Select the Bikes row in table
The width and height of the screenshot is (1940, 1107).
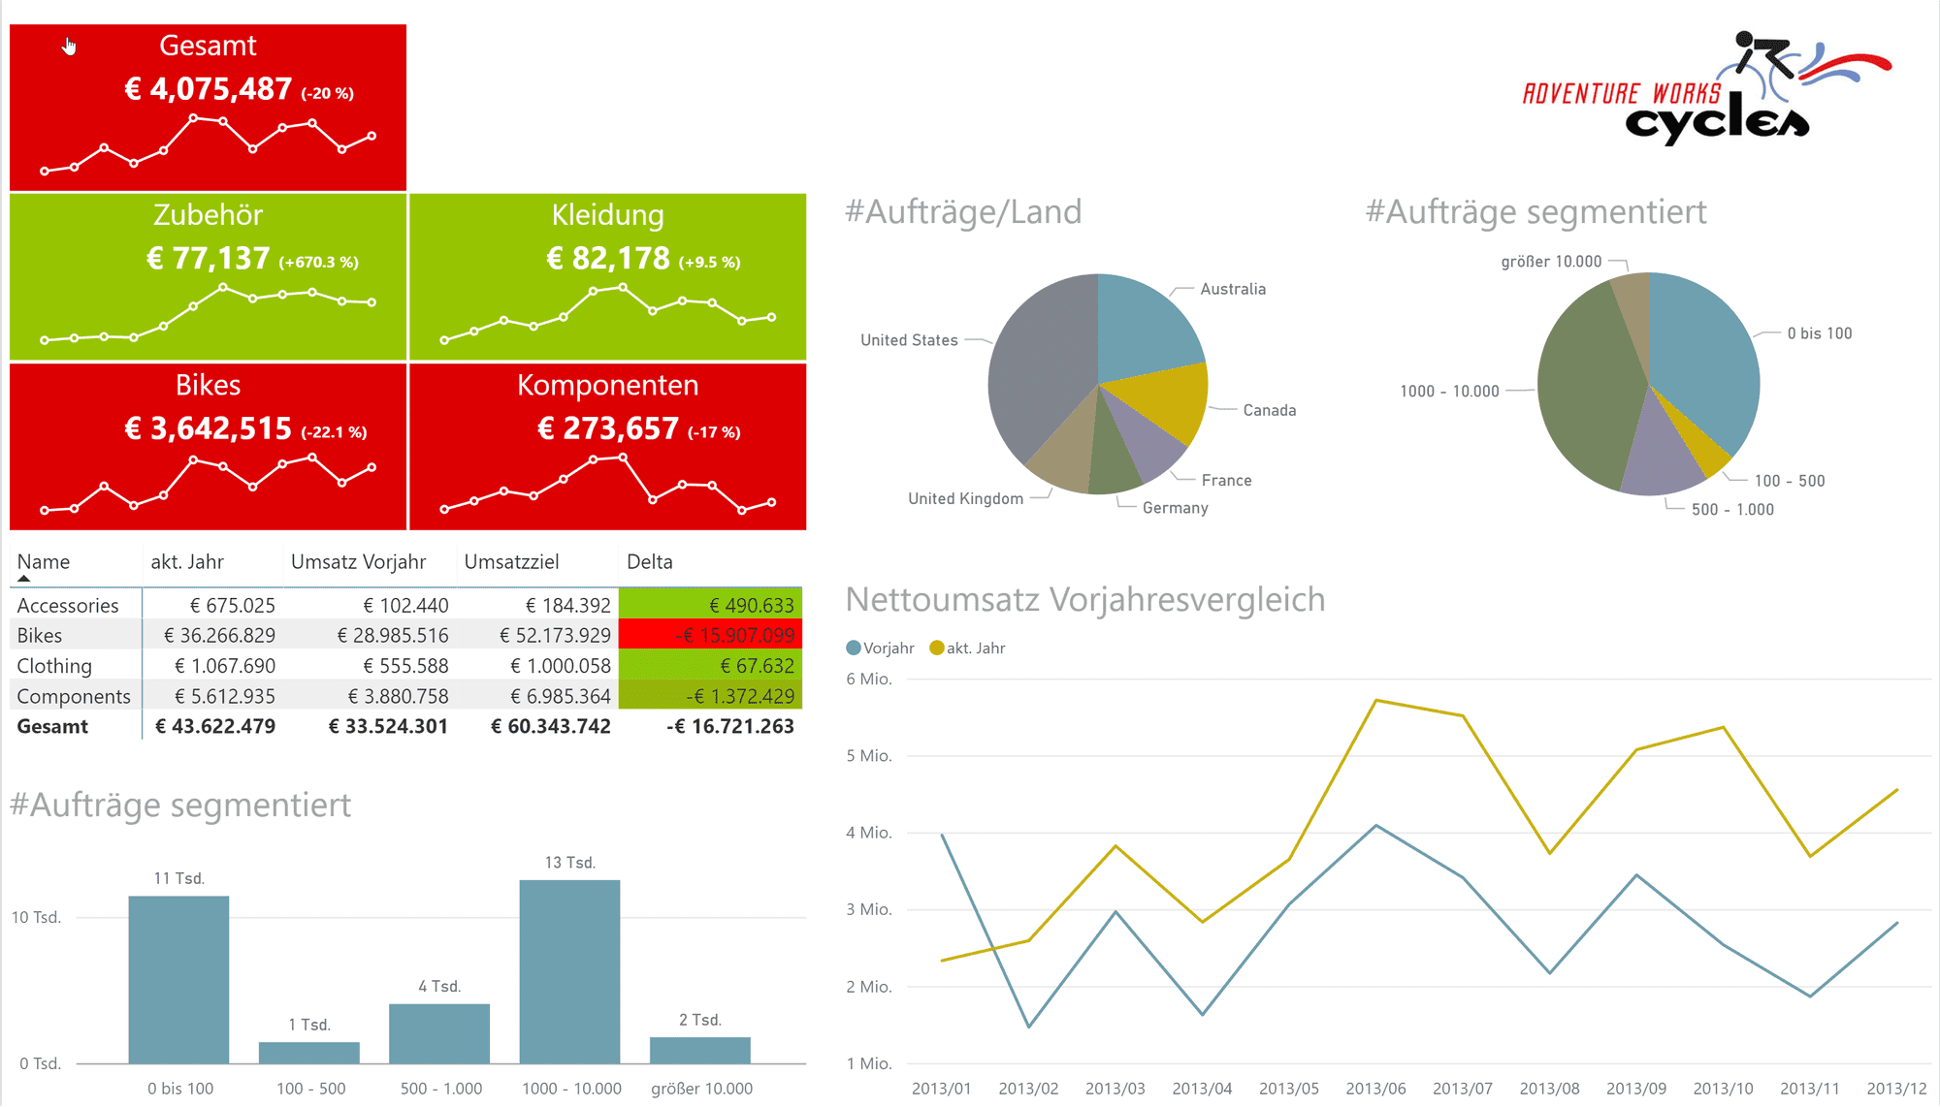[405, 636]
